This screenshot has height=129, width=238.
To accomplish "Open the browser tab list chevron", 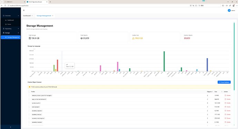I will 2,2.
